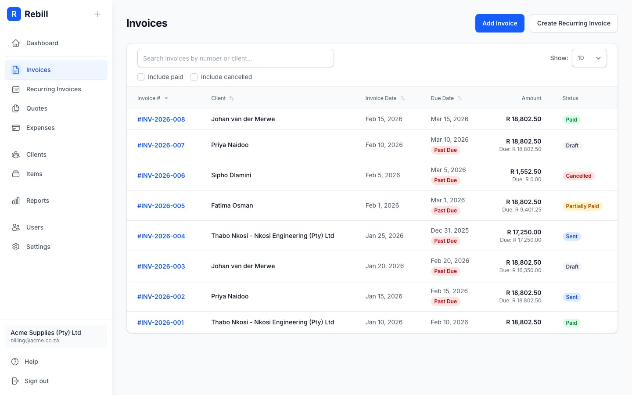Sort by Due Date using its arrows

[x=460, y=98]
